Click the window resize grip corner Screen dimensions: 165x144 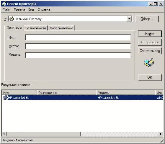pos(162,141)
